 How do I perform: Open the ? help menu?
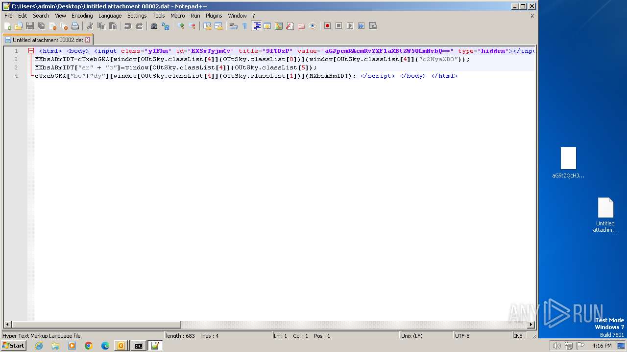pyautogui.click(x=254, y=16)
